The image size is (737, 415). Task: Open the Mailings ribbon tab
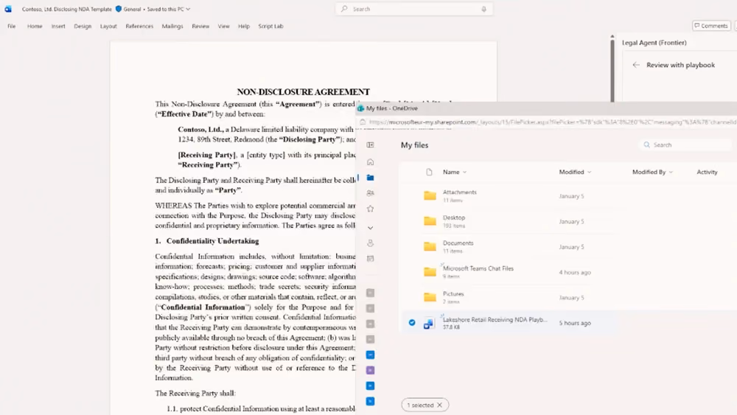(x=172, y=27)
